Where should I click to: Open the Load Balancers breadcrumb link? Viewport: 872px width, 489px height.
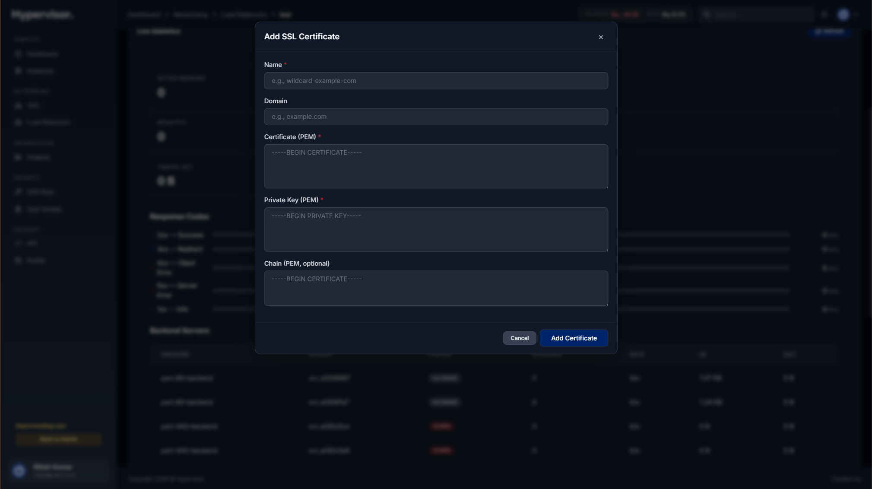pyautogui.click(x=244, y=14)
